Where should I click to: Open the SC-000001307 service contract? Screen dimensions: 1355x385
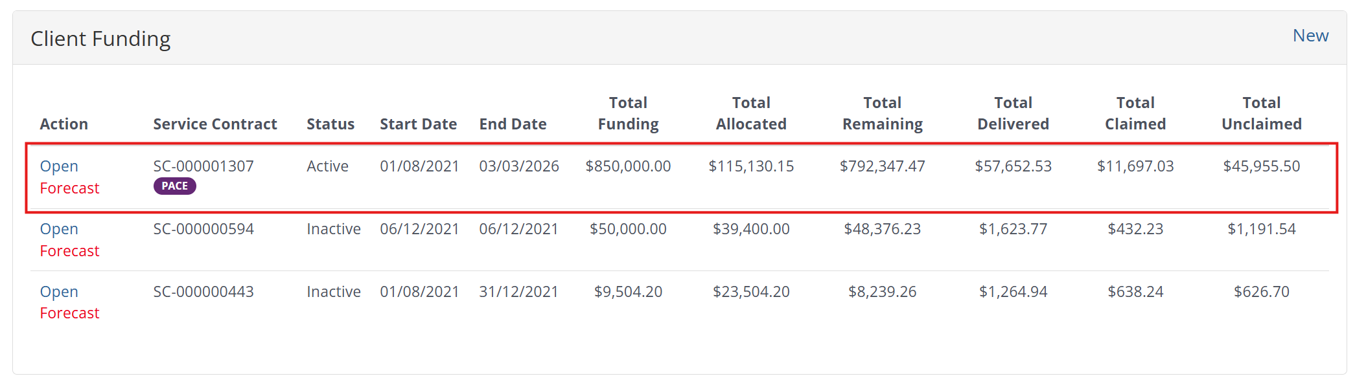[59, 166]
